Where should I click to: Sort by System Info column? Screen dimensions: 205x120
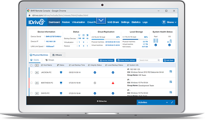tap(133, 65)
